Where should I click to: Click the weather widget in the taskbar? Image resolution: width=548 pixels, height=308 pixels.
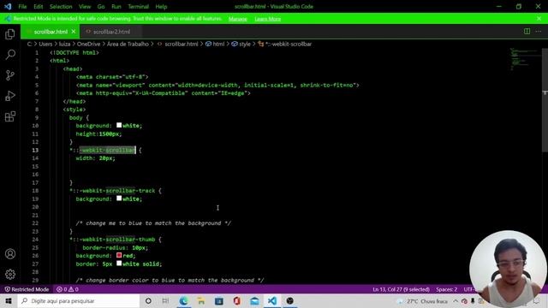coord(423,301)
